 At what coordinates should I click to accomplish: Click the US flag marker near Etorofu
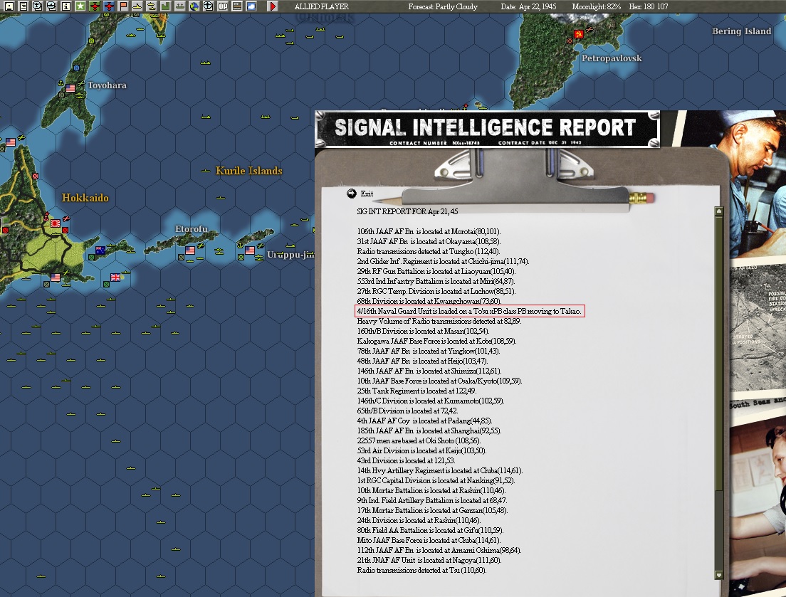189,250
